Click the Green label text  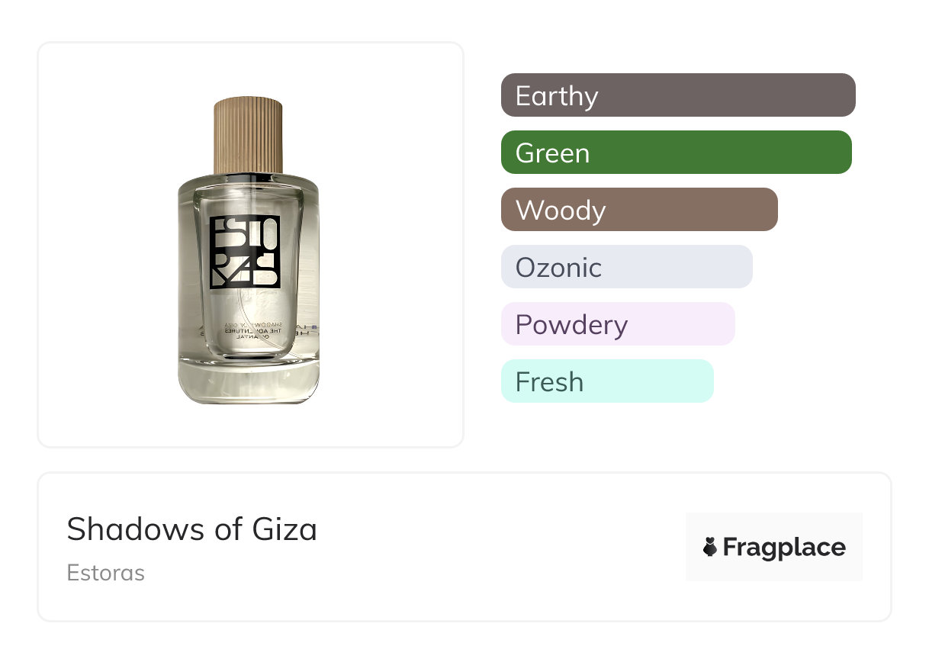552,153
